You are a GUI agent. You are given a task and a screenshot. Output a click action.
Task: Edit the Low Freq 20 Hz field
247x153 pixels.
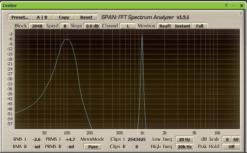pos(184,139)
